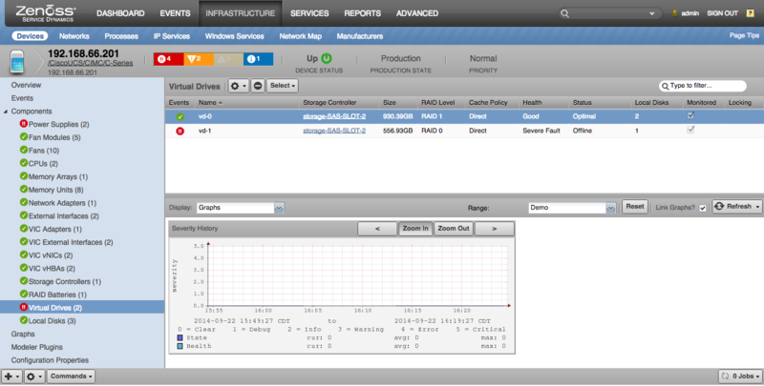Click magnifier icon in Type to filter box

click(x=665, y=87)
